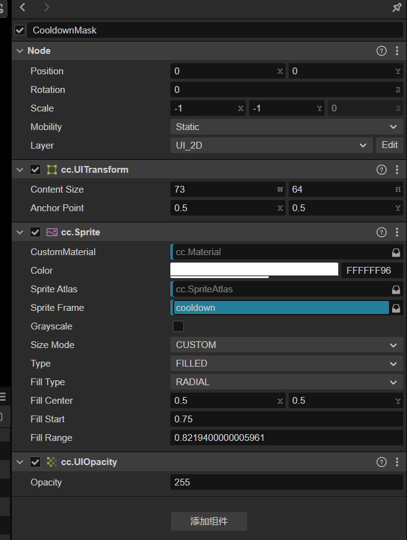Click the Position property label

[x=47, y=71]
